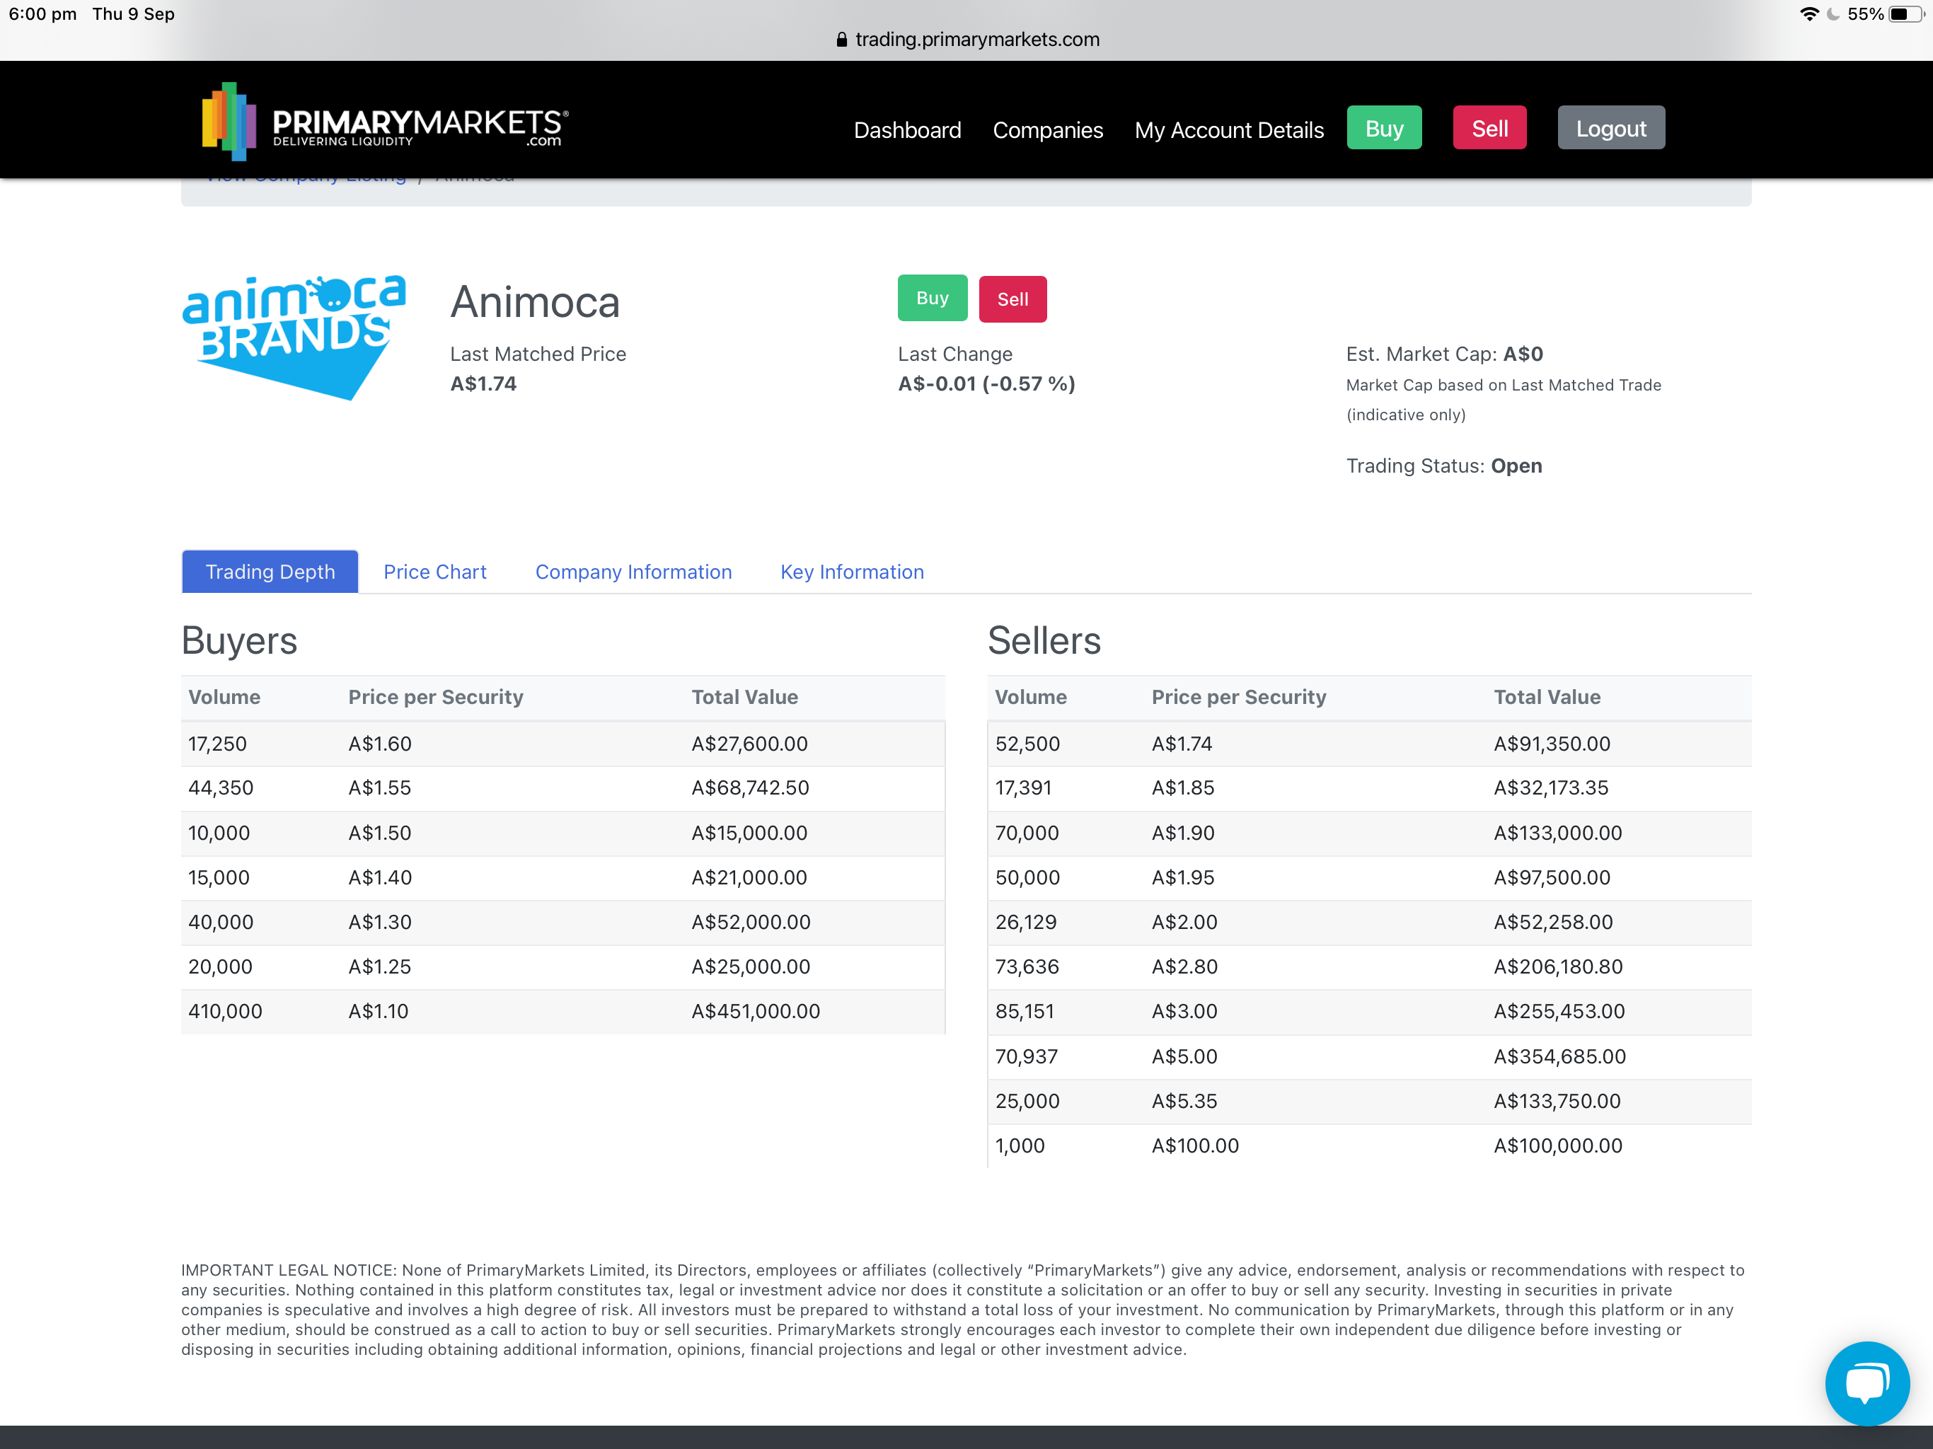
Task: Open the Companies menu item
Action: coord(1048,130)
